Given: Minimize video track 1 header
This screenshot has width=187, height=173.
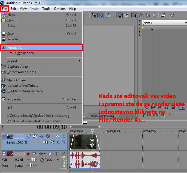Looking at the screenshot, I should point(4,136).
